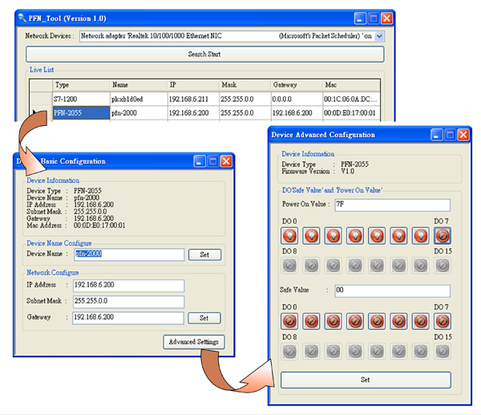Minimize the Basic Configuration window
Image resolution: width=481 pixels, height=415 pixels.
(200, 161)
